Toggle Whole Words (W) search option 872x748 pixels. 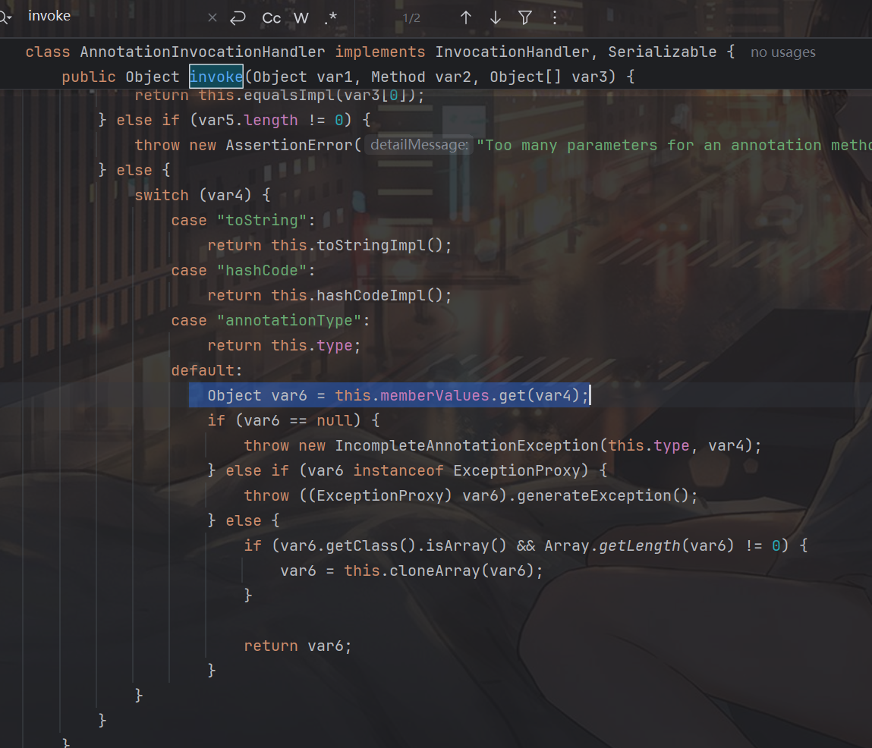pyautogui.click(x=301, y=17)
